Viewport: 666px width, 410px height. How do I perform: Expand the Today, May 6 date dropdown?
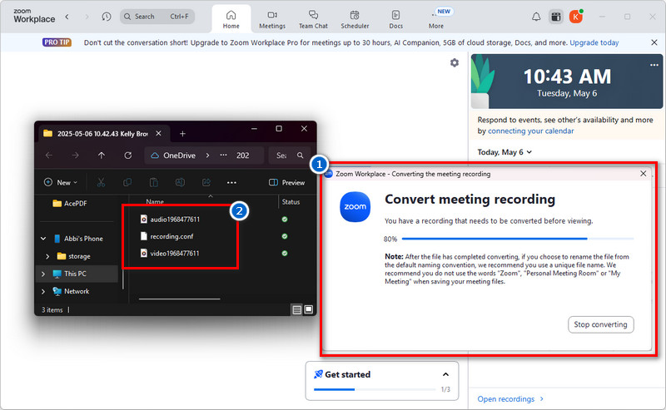(x=504, y=152)
